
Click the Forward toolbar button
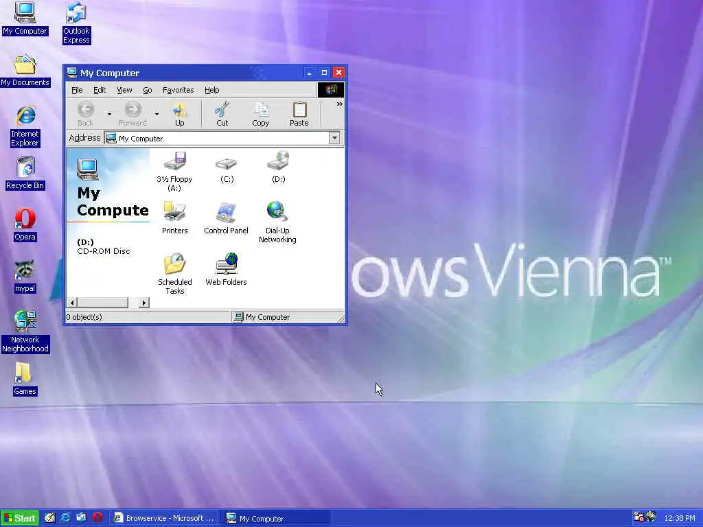pyautogui.click(x=132, y=114)
